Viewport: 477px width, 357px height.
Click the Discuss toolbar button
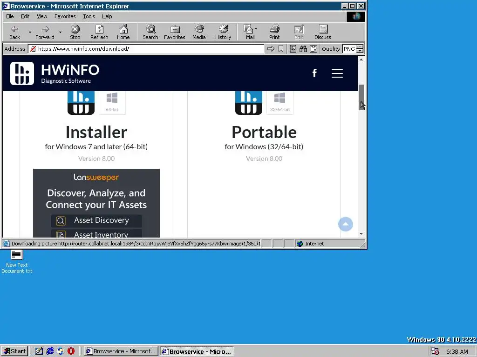coord(322,32)
